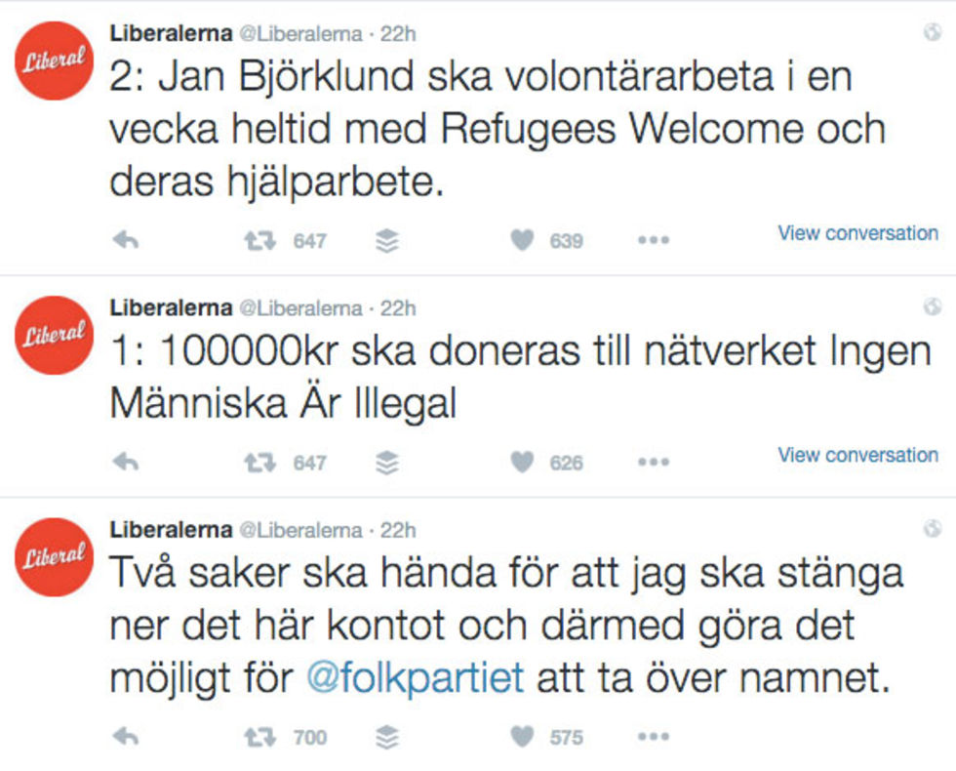Open more options on Jan Björklund tweet
The width and height of the screenshot is (956, 771).
click(653, 241)
